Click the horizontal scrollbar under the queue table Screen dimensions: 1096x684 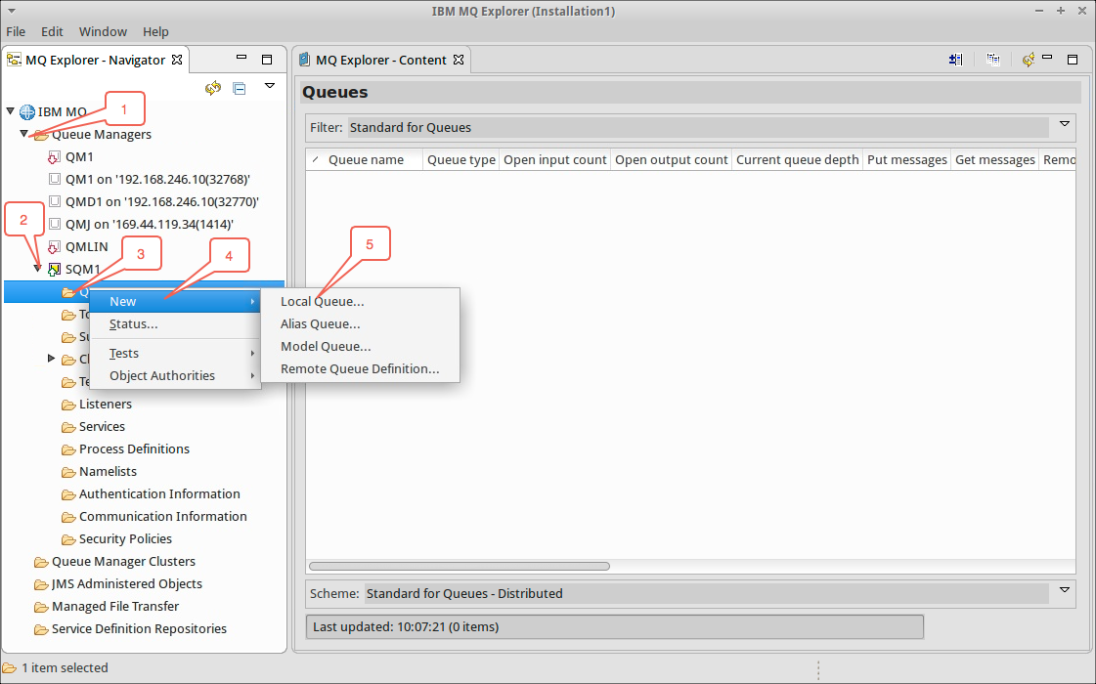[x=460, y=566]
